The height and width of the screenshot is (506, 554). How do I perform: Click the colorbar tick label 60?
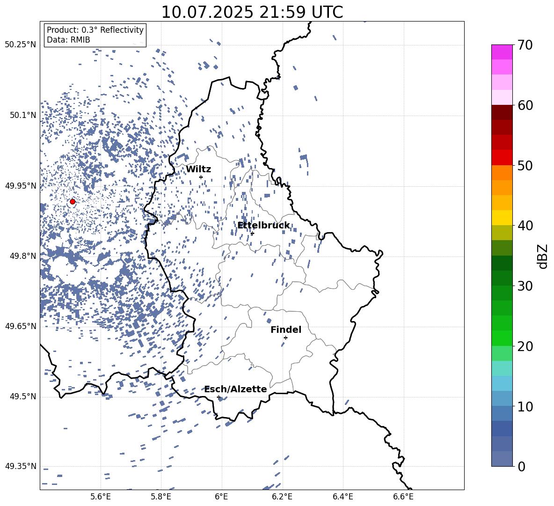pos(525,105)
